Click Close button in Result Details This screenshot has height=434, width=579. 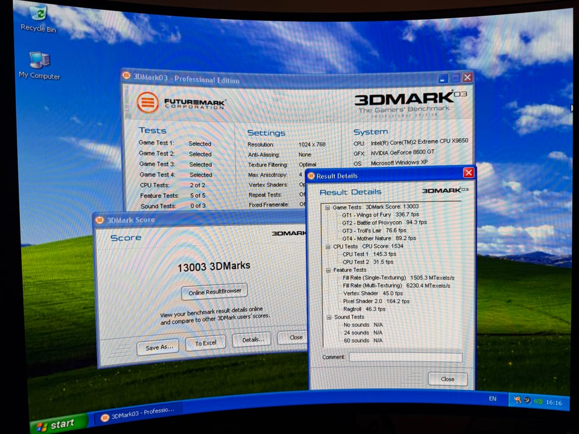pos(448,379)
